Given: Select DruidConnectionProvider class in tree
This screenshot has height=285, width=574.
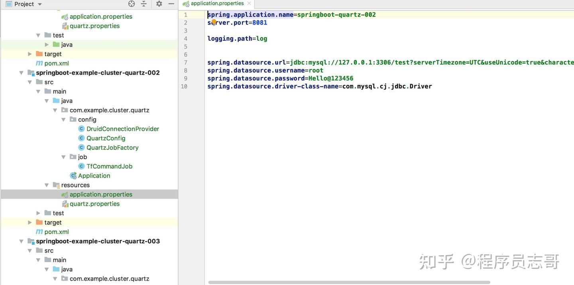Looking at the screenshot, I should (123, 129).
